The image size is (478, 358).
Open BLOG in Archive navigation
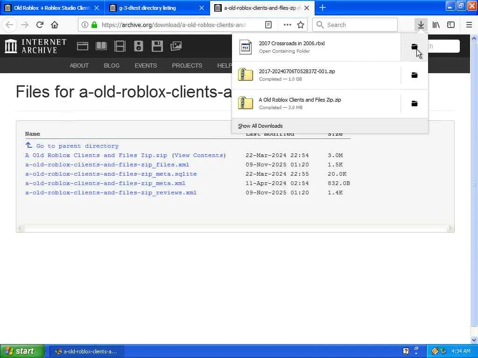pyautogui.click(x=112, y=65)
